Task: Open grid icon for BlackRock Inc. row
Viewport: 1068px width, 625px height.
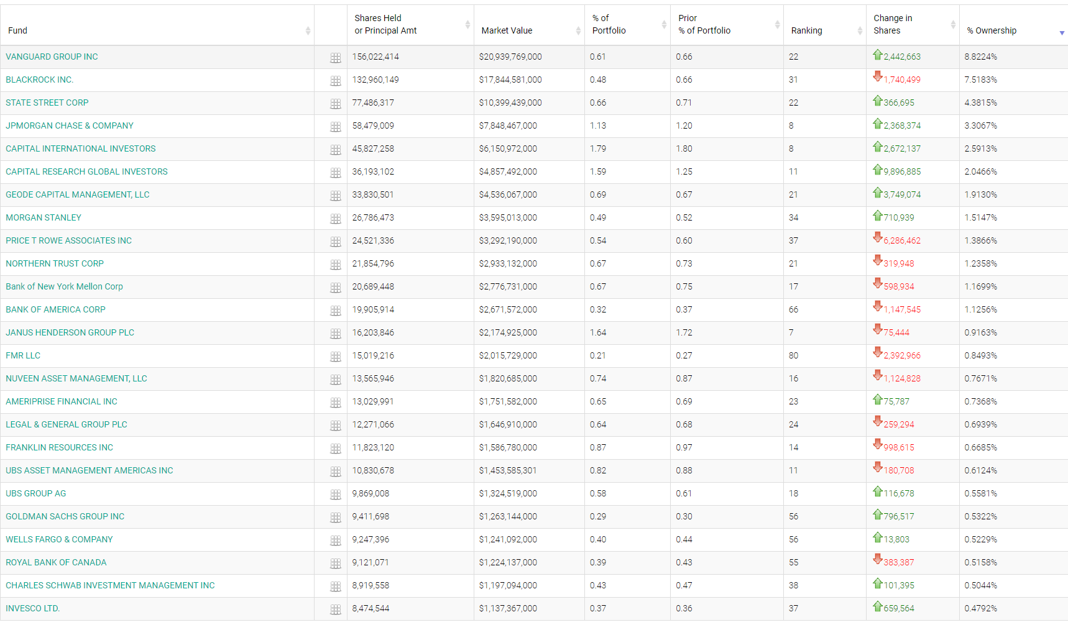Action: click(336, 81)
